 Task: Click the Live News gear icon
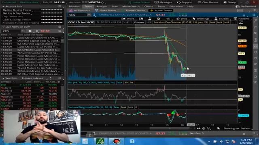[x=30, y=31]
